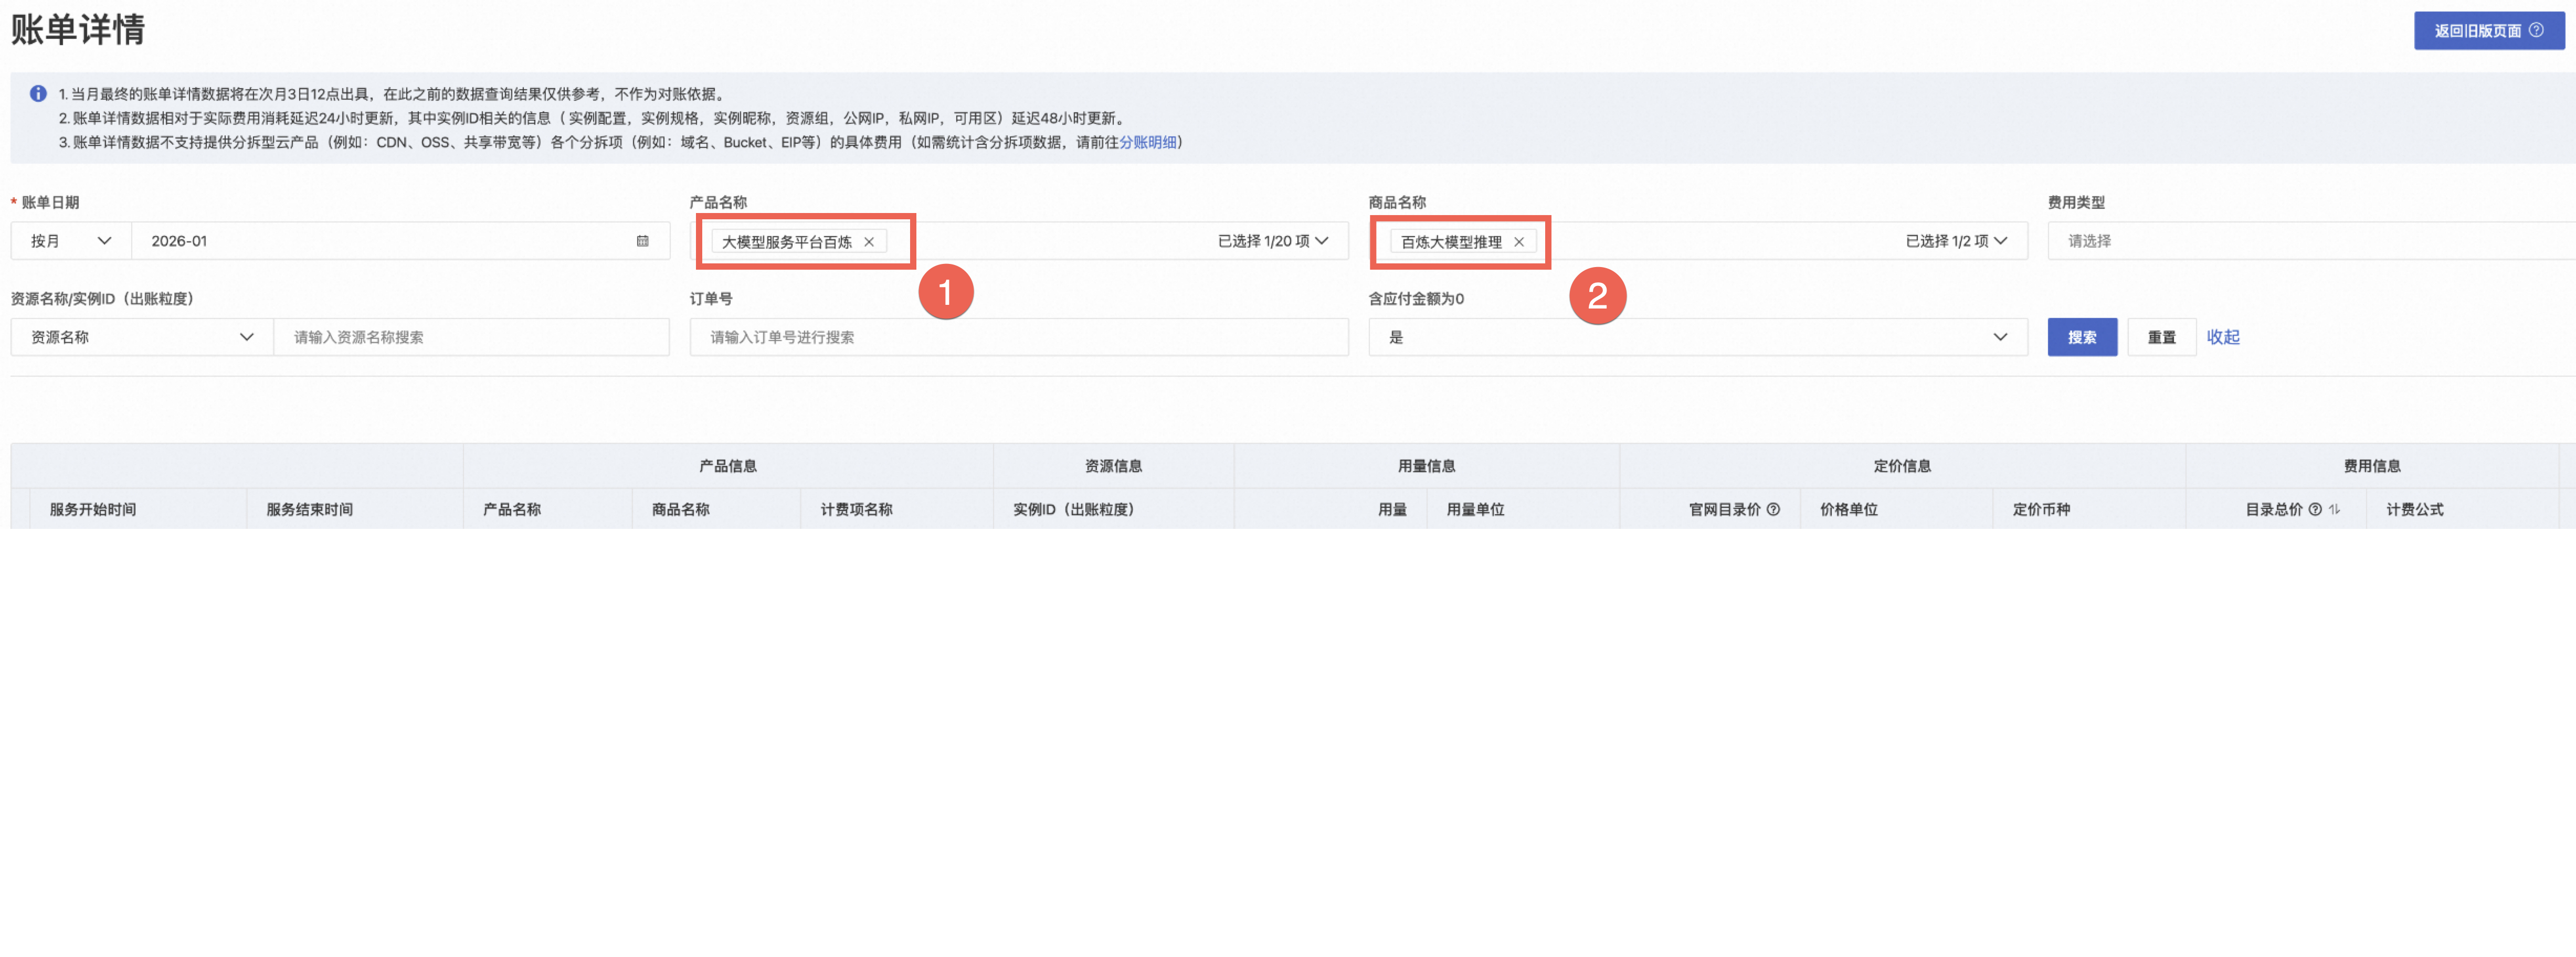Focus the 请输入资源名称搜索 input

coord(471,337)
